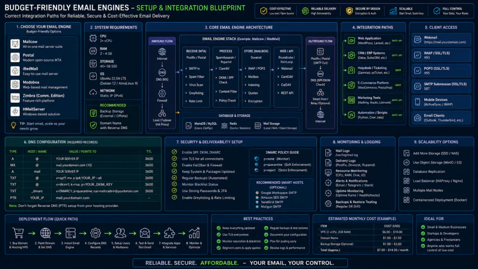Click checkmark beside Startups & Developers
Image resolution: width=478 pixels, height=269 pixels.
point(423,233)
